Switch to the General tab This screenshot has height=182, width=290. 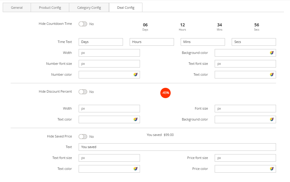[17, 8]
